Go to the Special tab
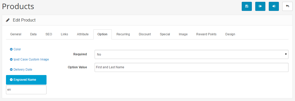 click(165, 34)
